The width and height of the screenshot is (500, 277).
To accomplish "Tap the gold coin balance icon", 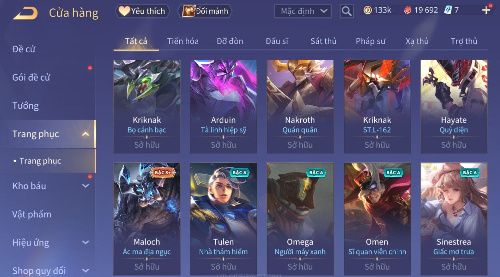I will (x=367, y=10).
